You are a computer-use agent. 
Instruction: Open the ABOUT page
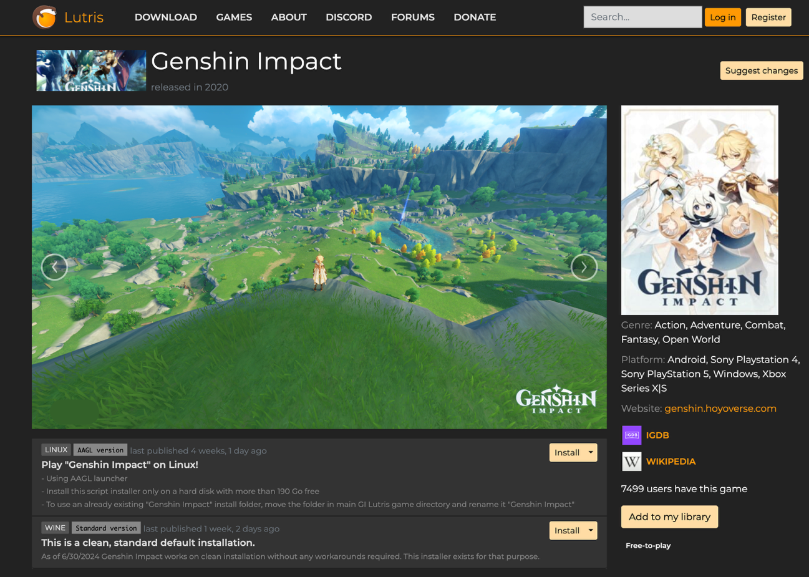tap(288, 17)
